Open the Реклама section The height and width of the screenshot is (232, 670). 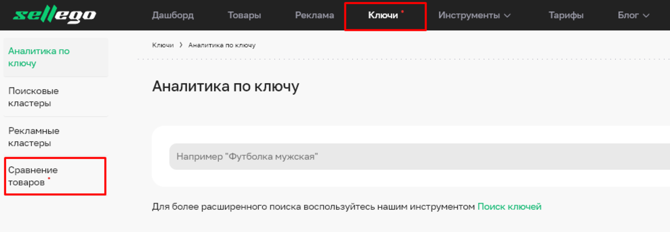(314, 15)
